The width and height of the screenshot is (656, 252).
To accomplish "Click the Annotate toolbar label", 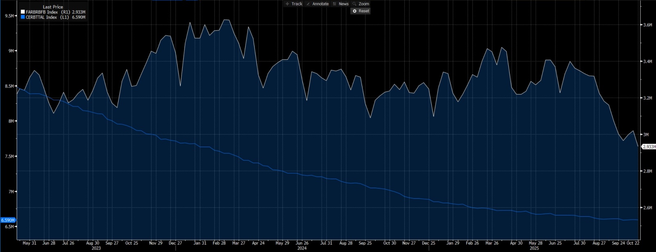I will (x=320, y=4).
